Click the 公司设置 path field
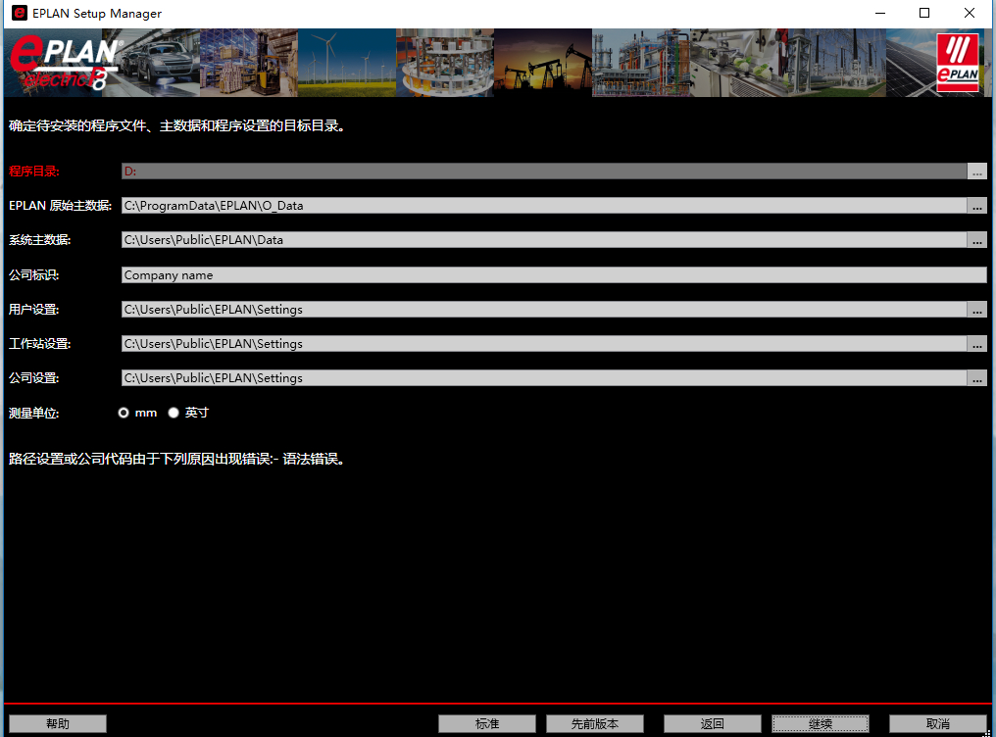 point(544,377)
